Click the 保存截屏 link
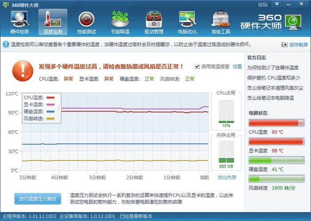The width and height of the screenshot is (311, 221). pos(299,45)
